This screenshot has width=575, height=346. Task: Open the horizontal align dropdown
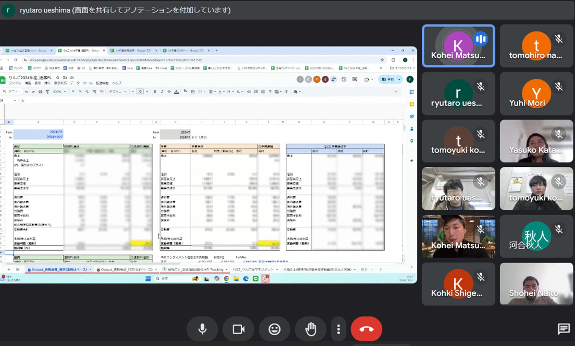212,92
